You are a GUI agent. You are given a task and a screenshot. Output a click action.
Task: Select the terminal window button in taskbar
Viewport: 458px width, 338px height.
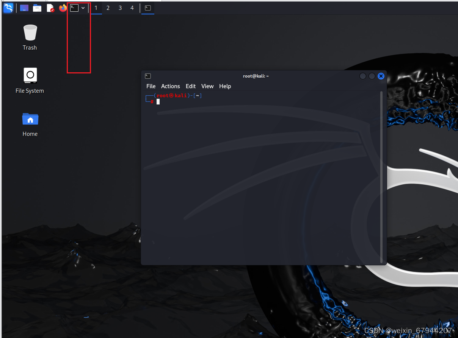[148, 8]
